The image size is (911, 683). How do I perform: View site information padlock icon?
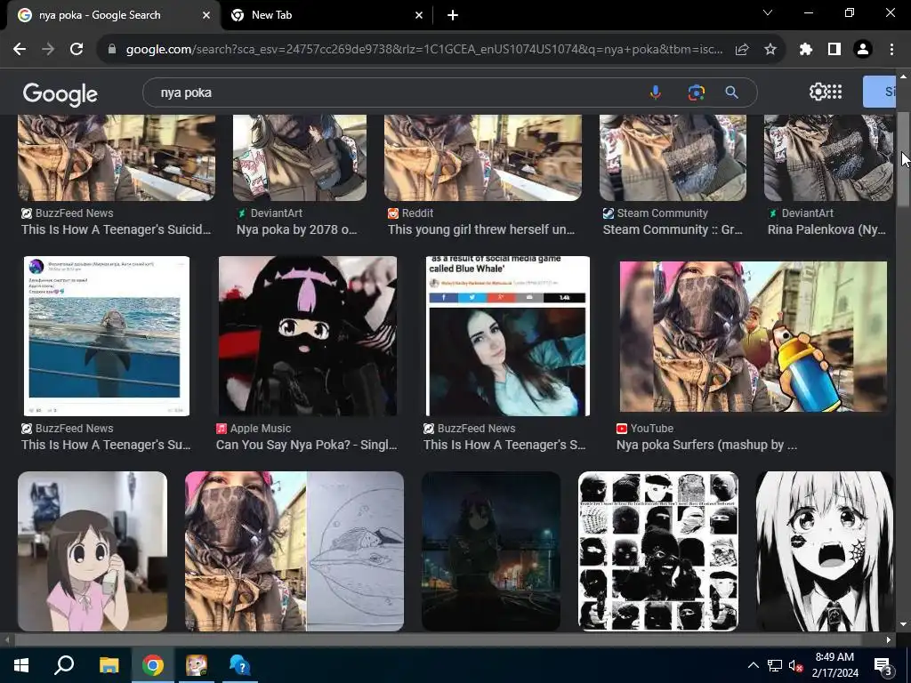click(112, 50)
